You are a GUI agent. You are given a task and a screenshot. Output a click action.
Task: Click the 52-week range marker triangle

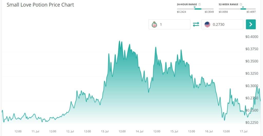(x=242, y=7)
